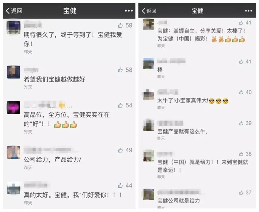Open more options in right screen header

click(x=248, y=11)
